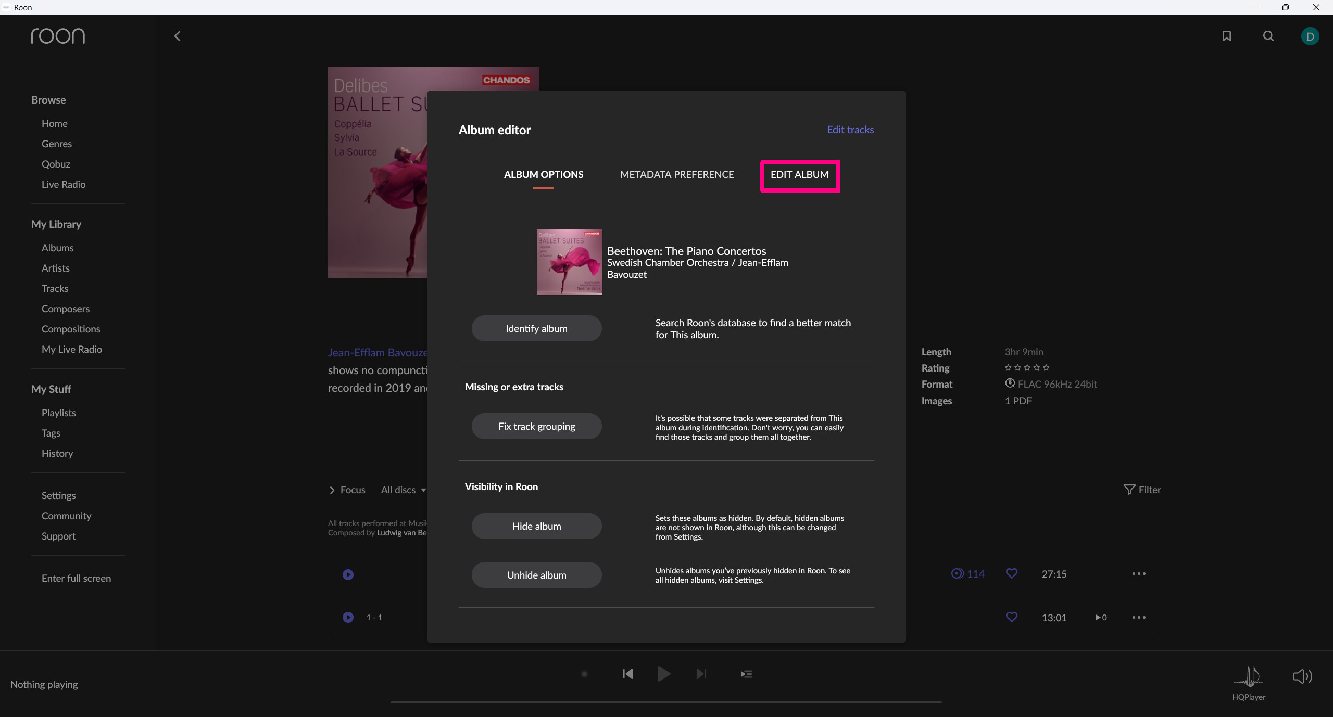Expand the Focus chevron

[x=332, y=490]
